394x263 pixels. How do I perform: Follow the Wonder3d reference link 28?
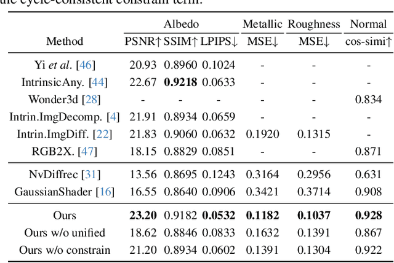click(x=91, y=99)
